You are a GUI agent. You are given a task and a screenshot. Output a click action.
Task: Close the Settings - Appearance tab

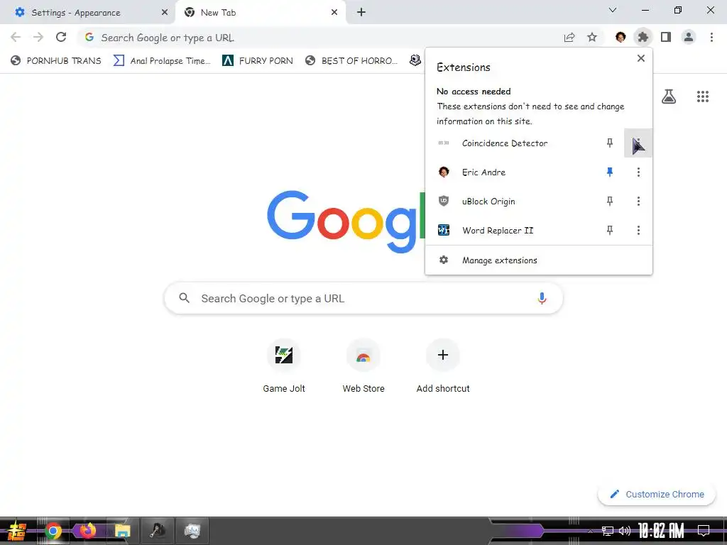164,13
